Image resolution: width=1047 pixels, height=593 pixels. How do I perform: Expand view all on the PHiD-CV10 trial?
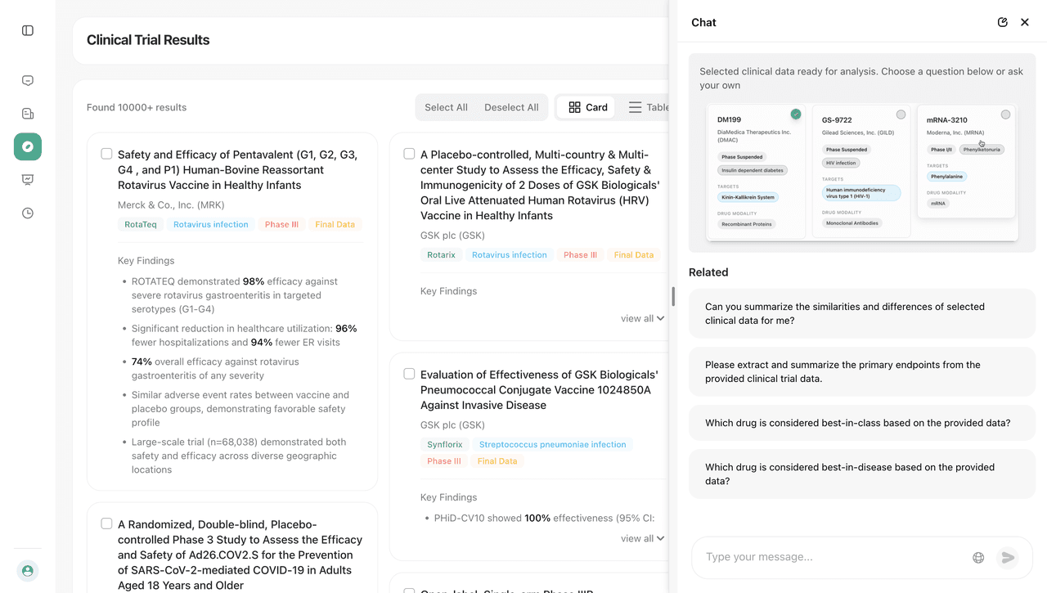pyautogui.click(x=642, y=538)
